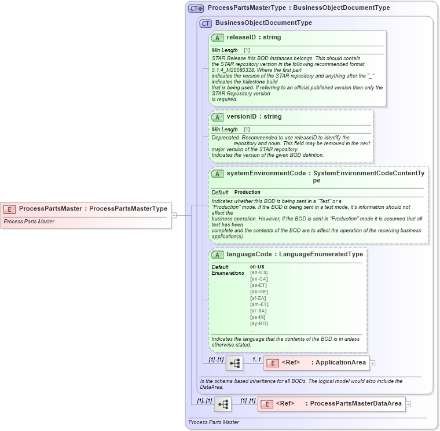440x431 pixels.
Task: Click the CT+ icon beside ProcessPartsMasterType
Action: [x=196, y=9]
